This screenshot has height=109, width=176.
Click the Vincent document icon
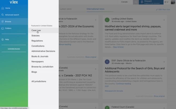point(142,2)
